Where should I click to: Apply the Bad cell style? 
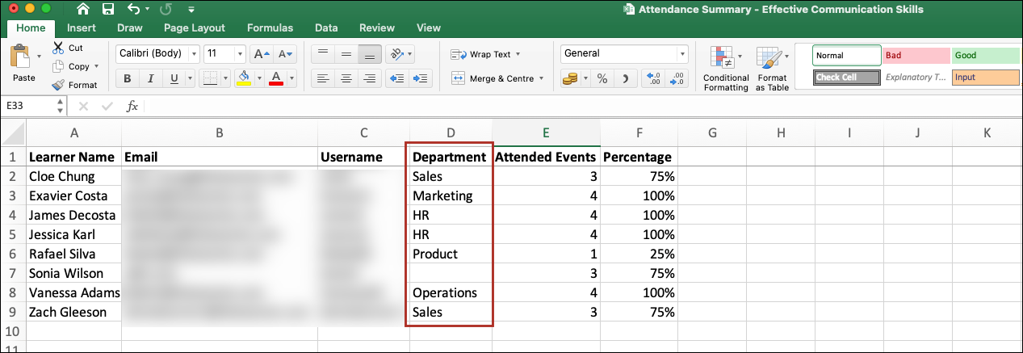click(915, 56)
